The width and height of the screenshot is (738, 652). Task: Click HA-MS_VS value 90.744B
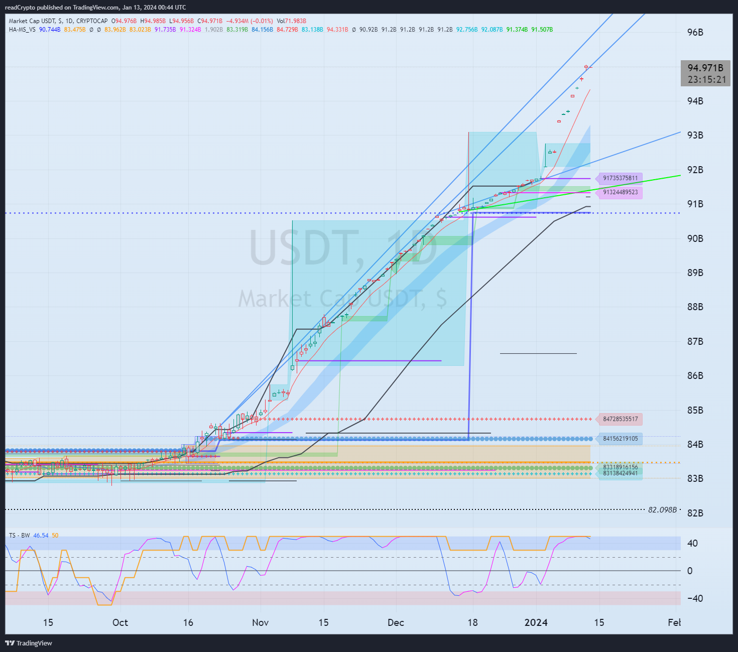(50, 30)
